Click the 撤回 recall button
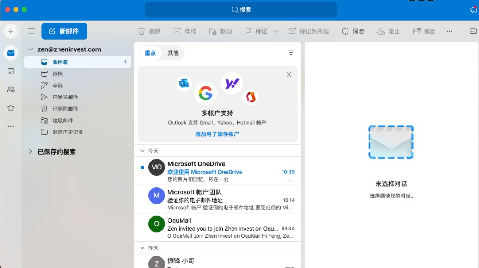The width and height of the screenshot is (479, 268). click(x=424, y=31)
